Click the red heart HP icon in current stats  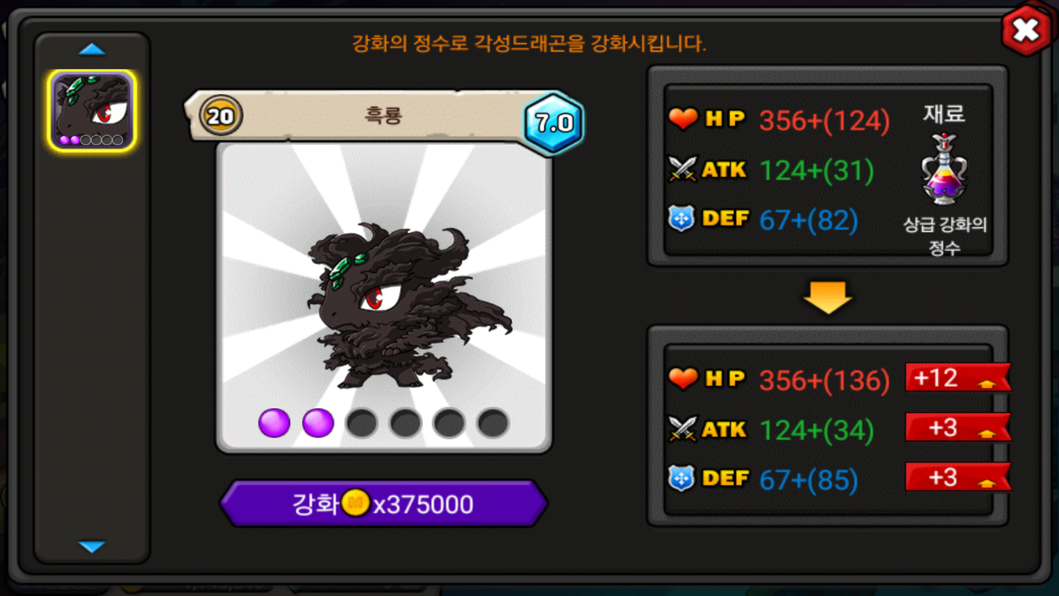coord(683,119)
